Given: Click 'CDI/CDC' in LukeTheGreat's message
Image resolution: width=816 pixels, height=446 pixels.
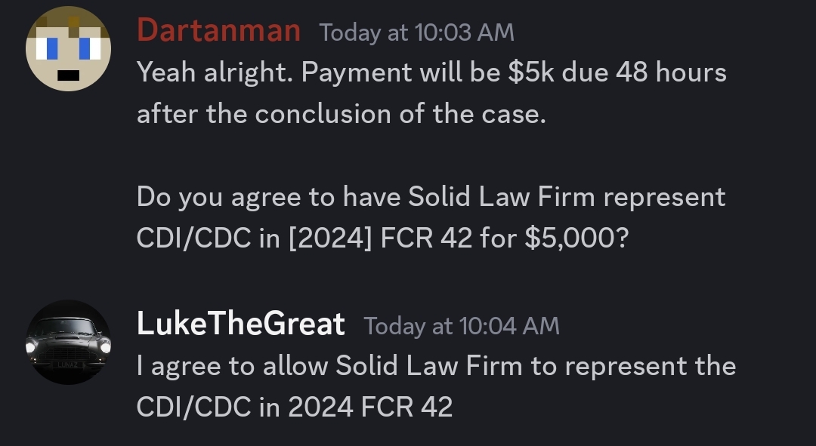Looking at the screenshot, I should click(193, 407).
